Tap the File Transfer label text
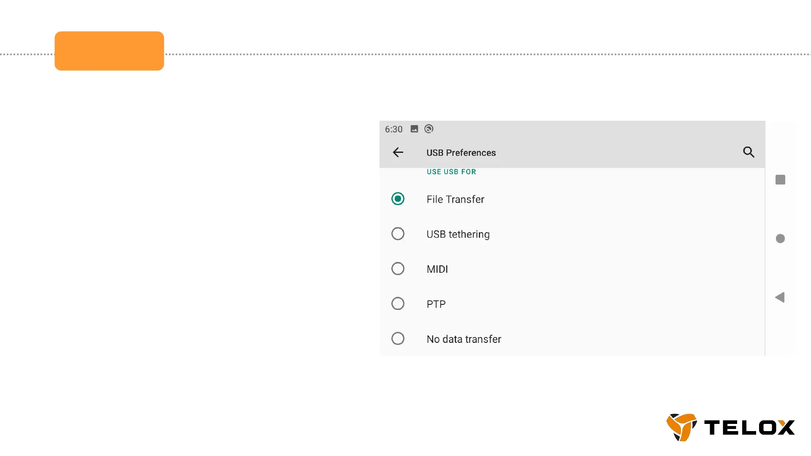Viewport: 811px width, 456px height. click(x=455, y=199)
